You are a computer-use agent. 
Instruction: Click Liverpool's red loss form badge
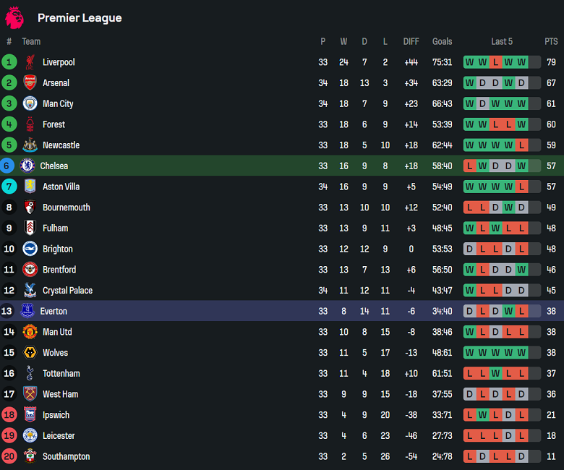pos(495,62)
